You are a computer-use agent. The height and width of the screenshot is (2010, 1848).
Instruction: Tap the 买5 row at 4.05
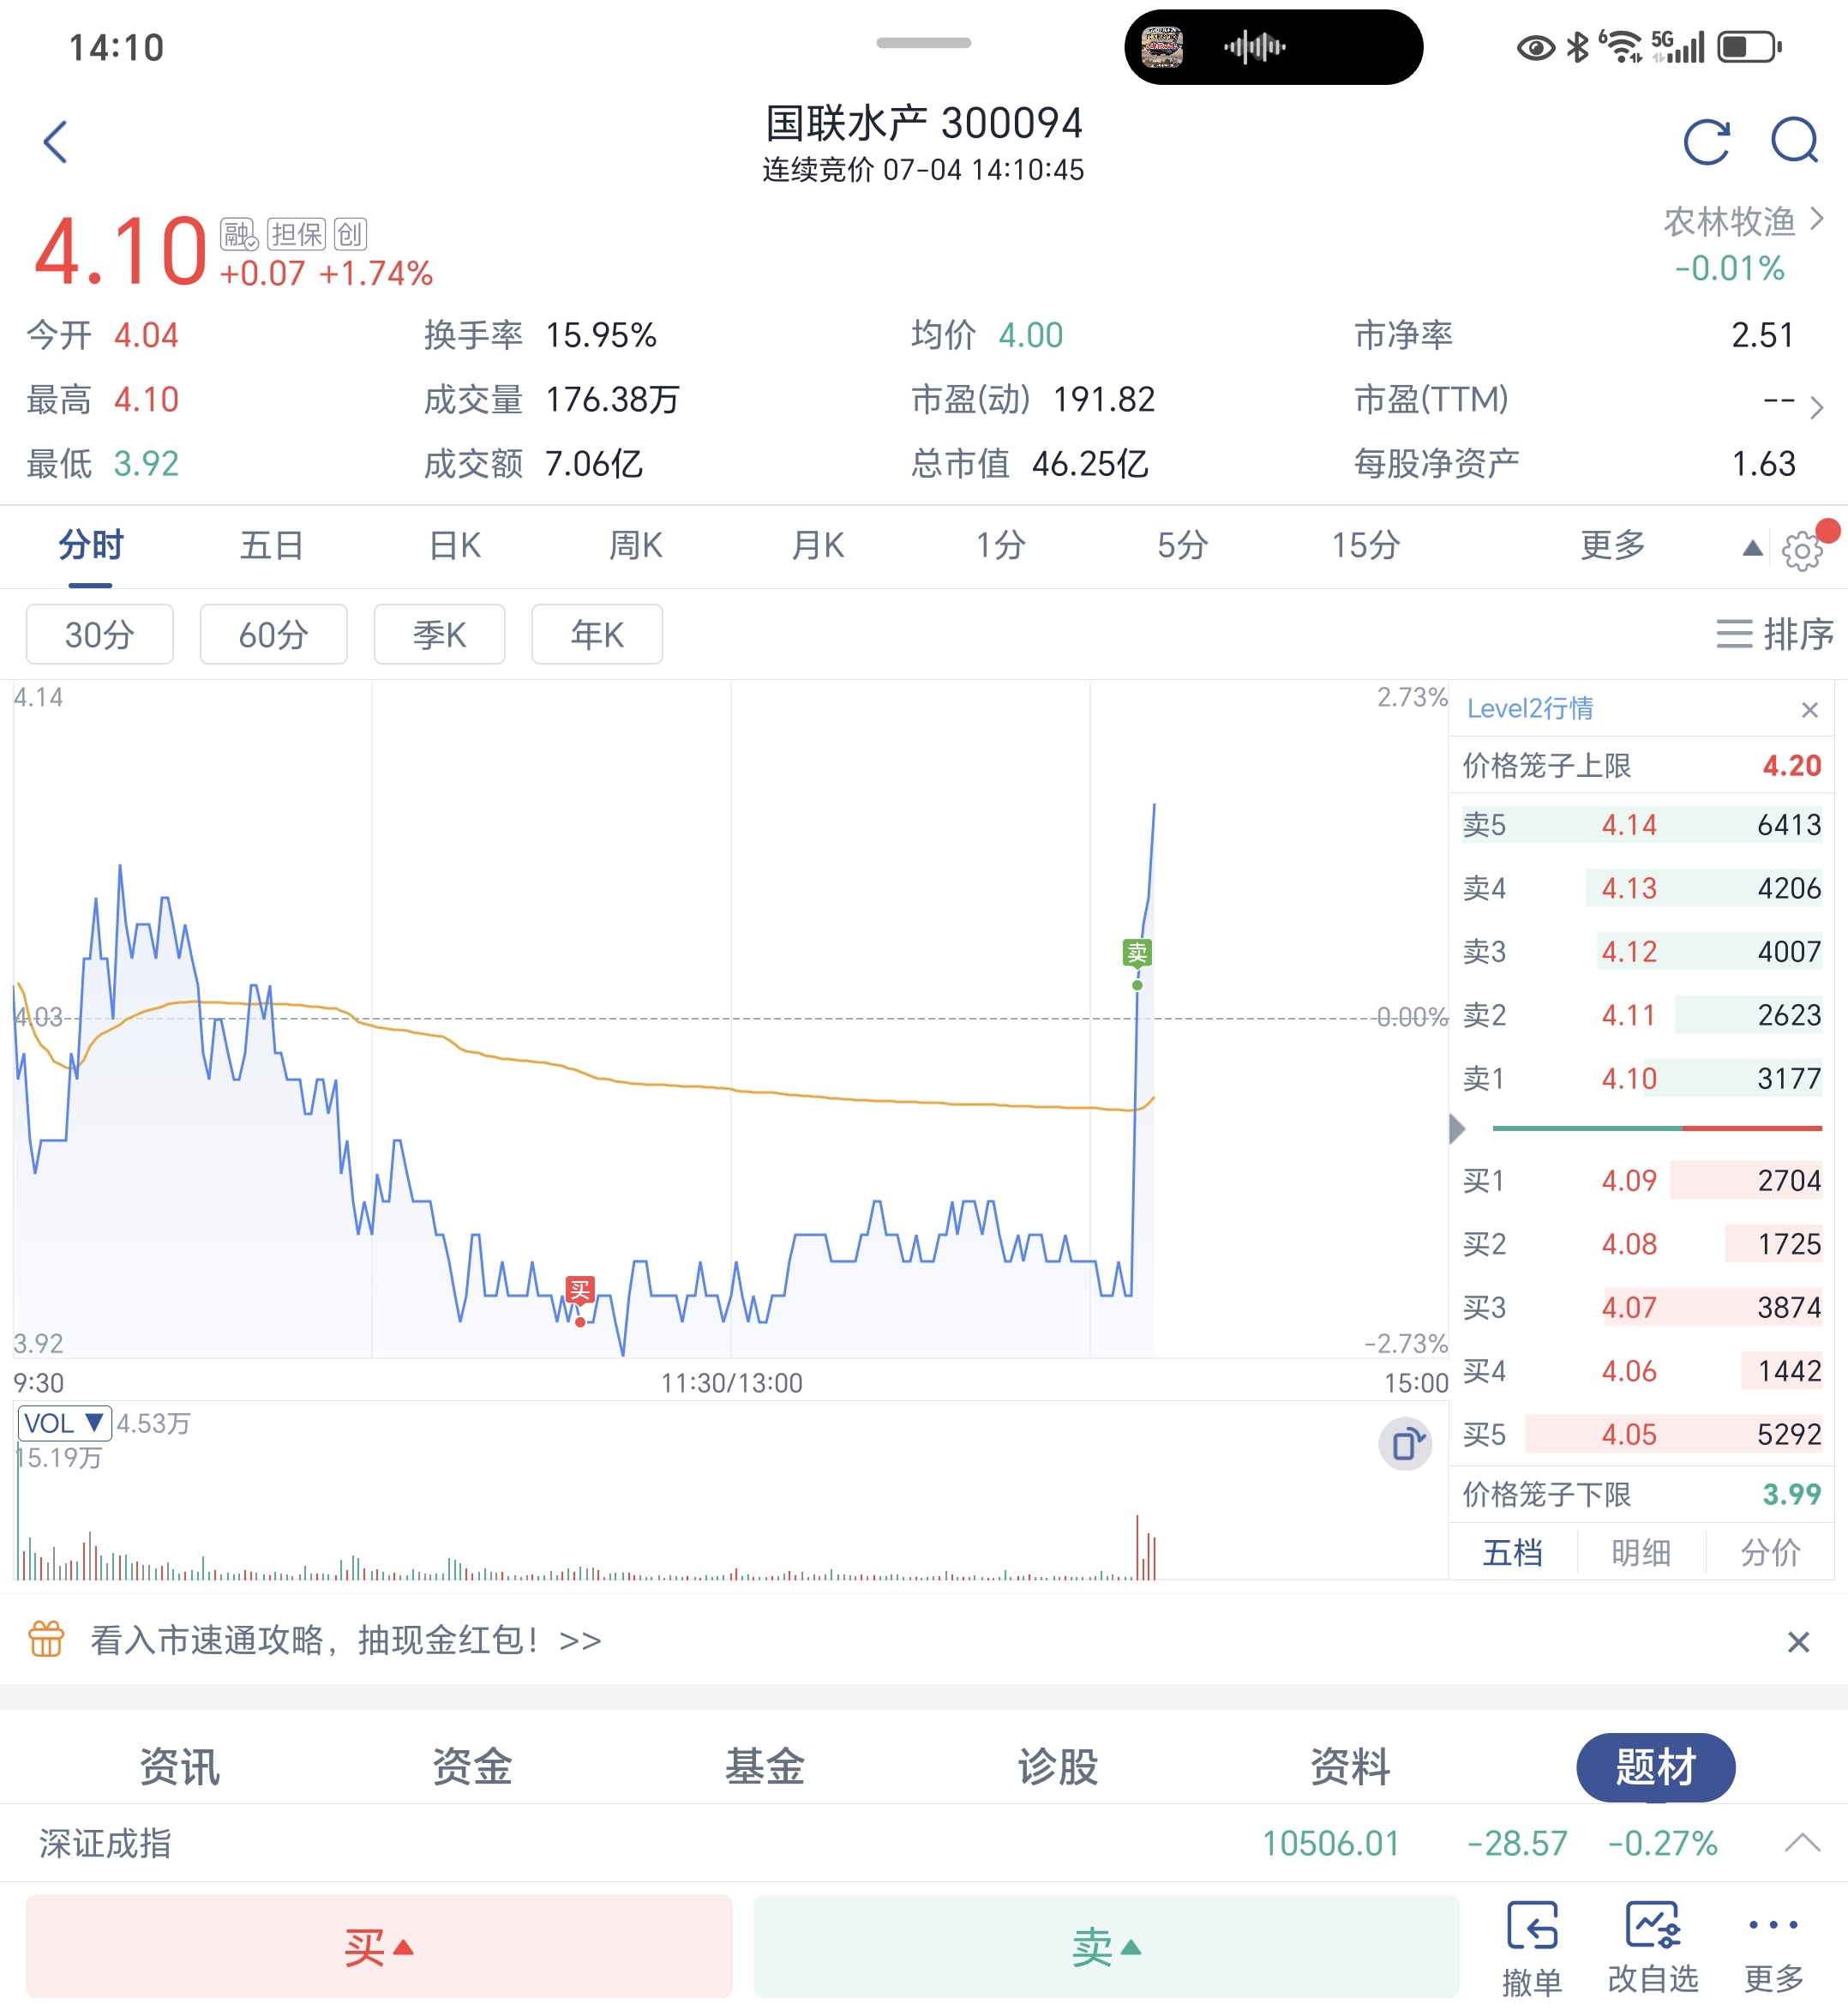click(x=1641, y=1434)
